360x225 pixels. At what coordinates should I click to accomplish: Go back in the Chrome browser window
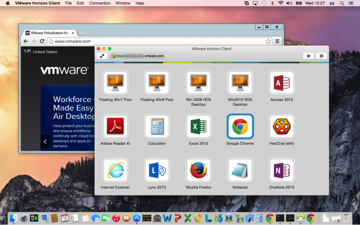tap(26, 41)
